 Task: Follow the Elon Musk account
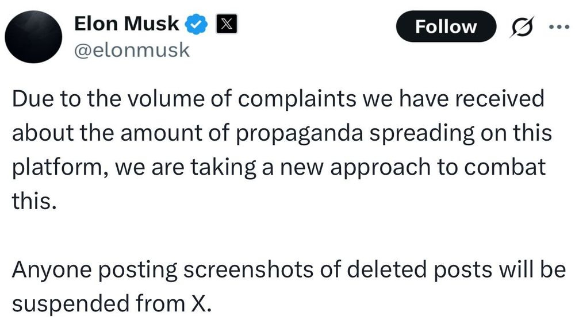pos(446,26)
